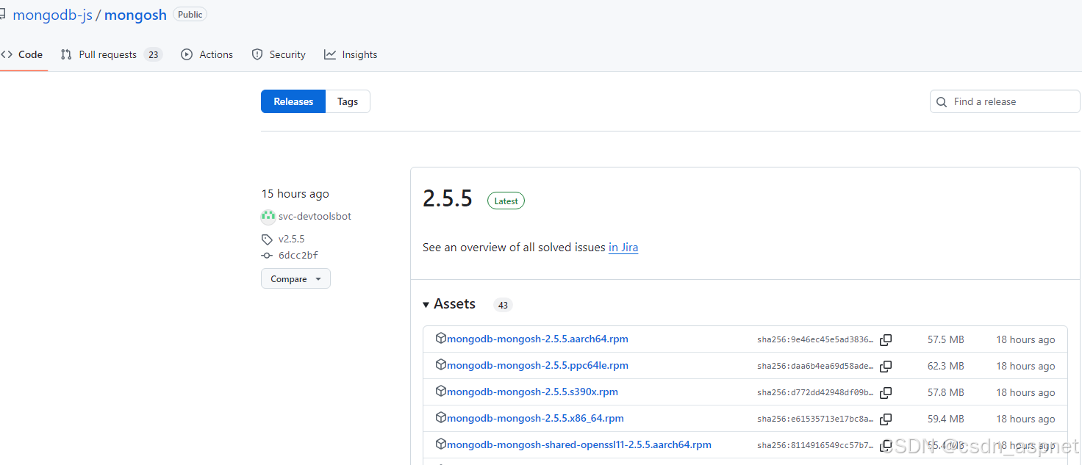This screenshot has height=465, width=1082.
Task: Select the Releases button
Action: click(x=293, y=101)
